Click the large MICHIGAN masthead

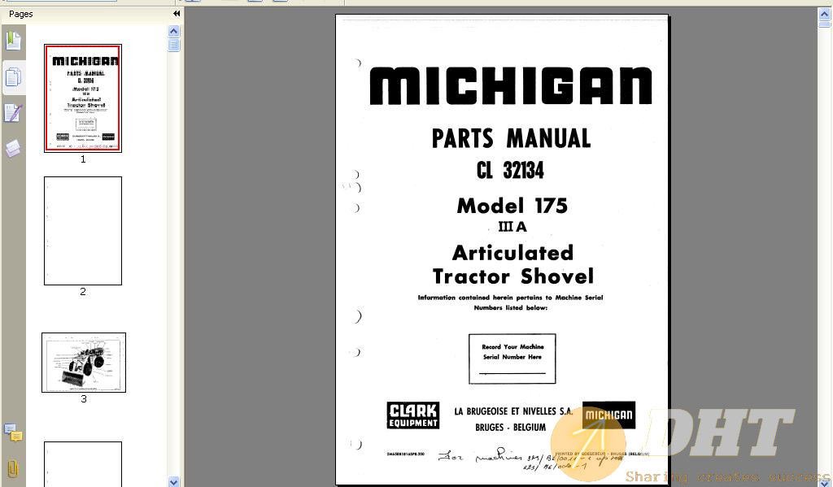(x=511, y=85)
